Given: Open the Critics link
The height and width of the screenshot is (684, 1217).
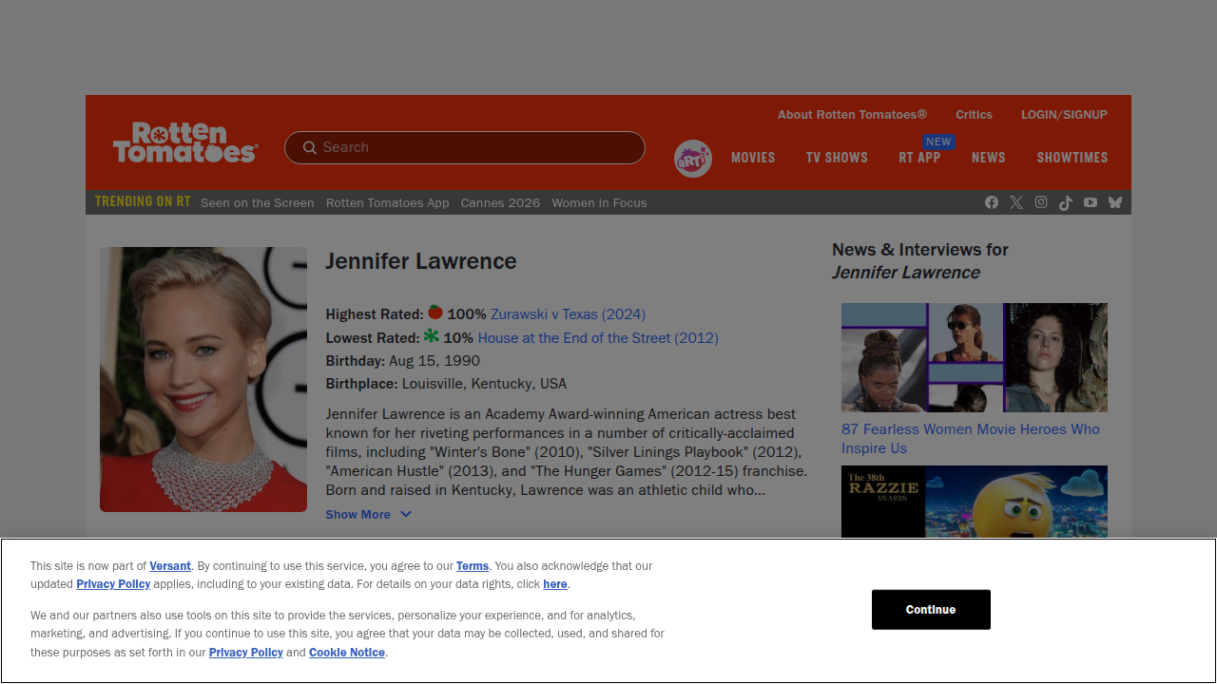Looking at the screenshot, I should [974, 114].
